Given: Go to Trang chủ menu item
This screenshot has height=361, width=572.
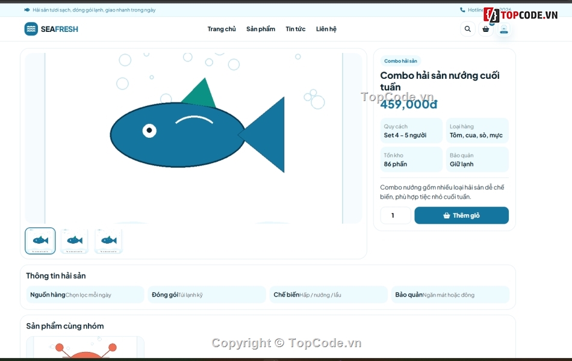Looking at the screenshot, I should coord(222,29).
